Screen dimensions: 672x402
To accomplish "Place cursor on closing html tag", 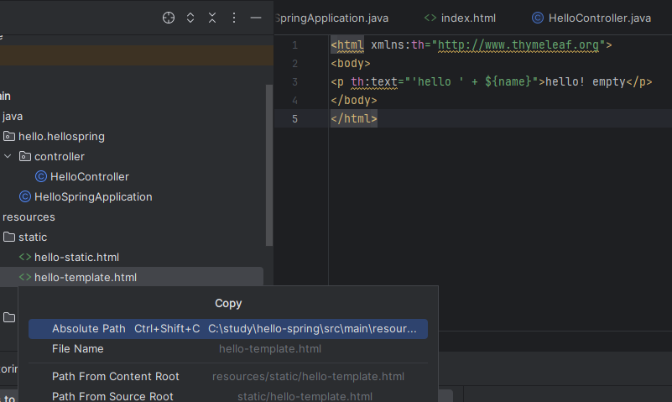I will click(x=353, y=118).
